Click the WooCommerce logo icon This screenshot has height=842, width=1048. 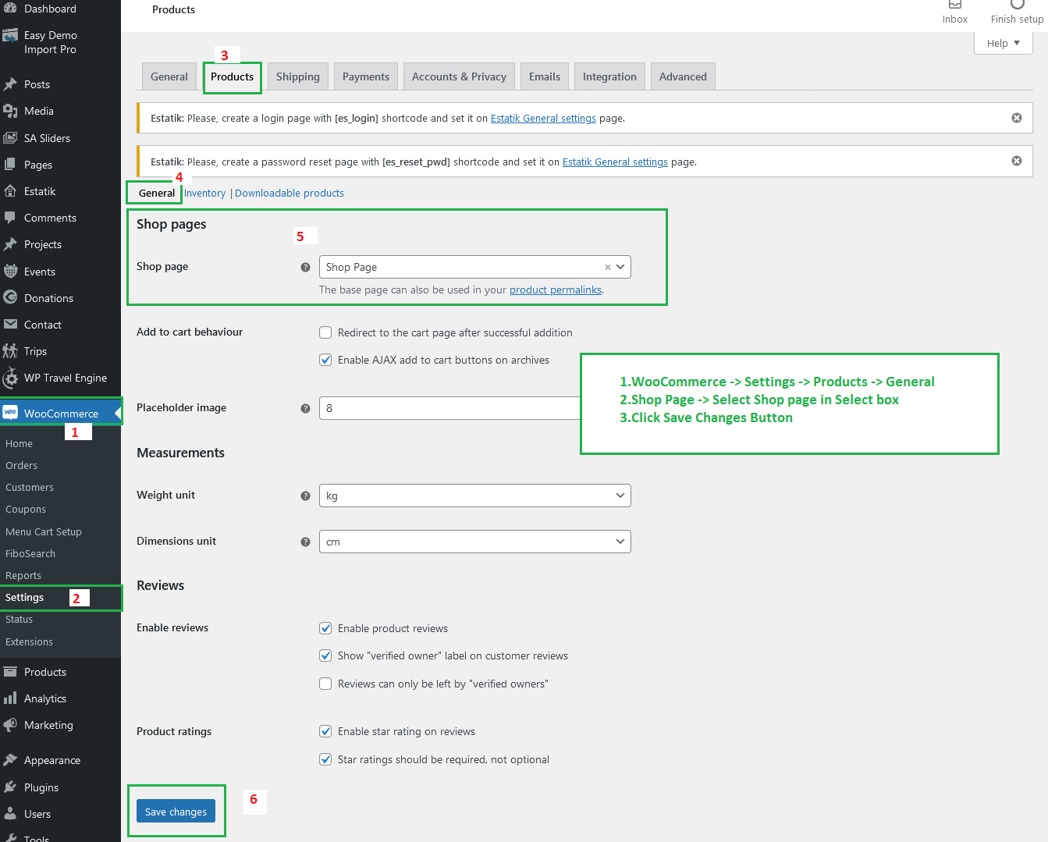[10, 413]
